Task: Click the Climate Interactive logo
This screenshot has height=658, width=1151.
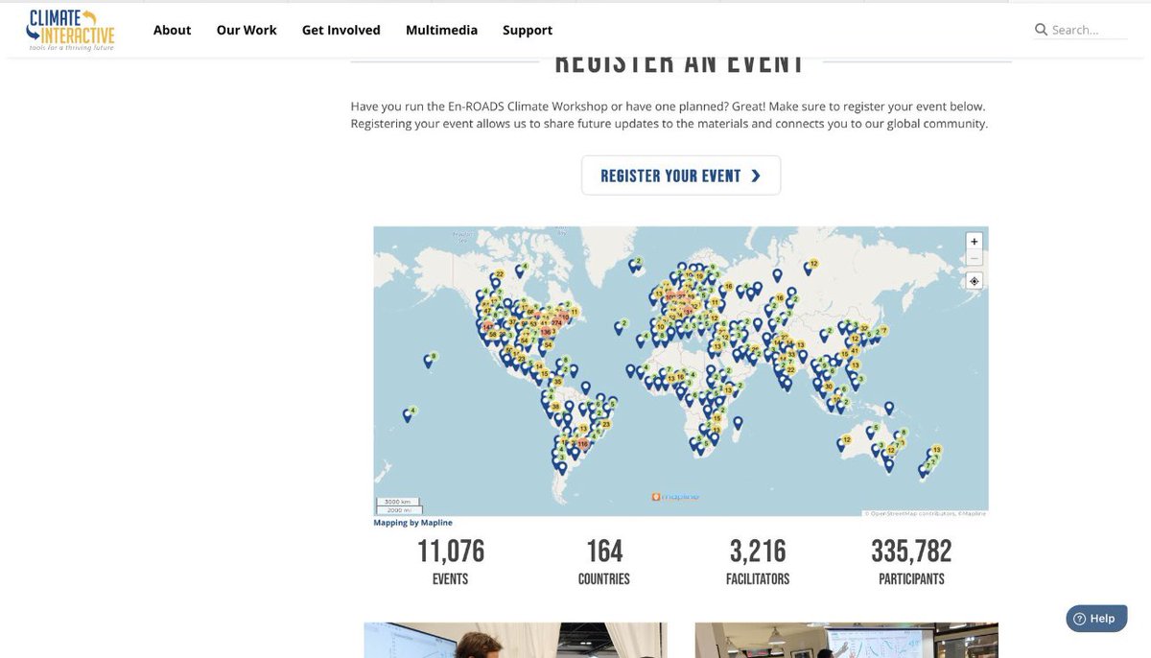Action: pos(70,30)
